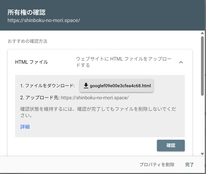Click the scrollbar up arrow
The width and height of the screenshot is (206, 174).
click(x=203, y=33)
